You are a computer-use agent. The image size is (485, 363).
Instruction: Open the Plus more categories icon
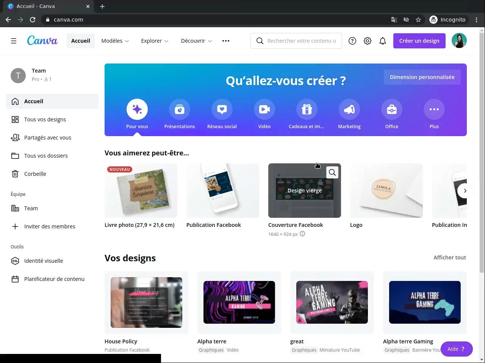point(434,109)
